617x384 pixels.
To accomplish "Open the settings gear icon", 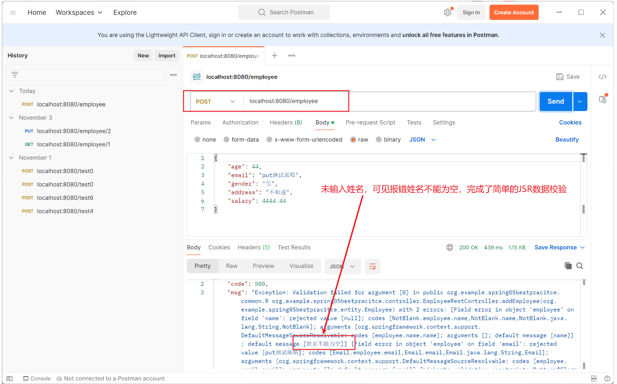I will coord(447,12).
